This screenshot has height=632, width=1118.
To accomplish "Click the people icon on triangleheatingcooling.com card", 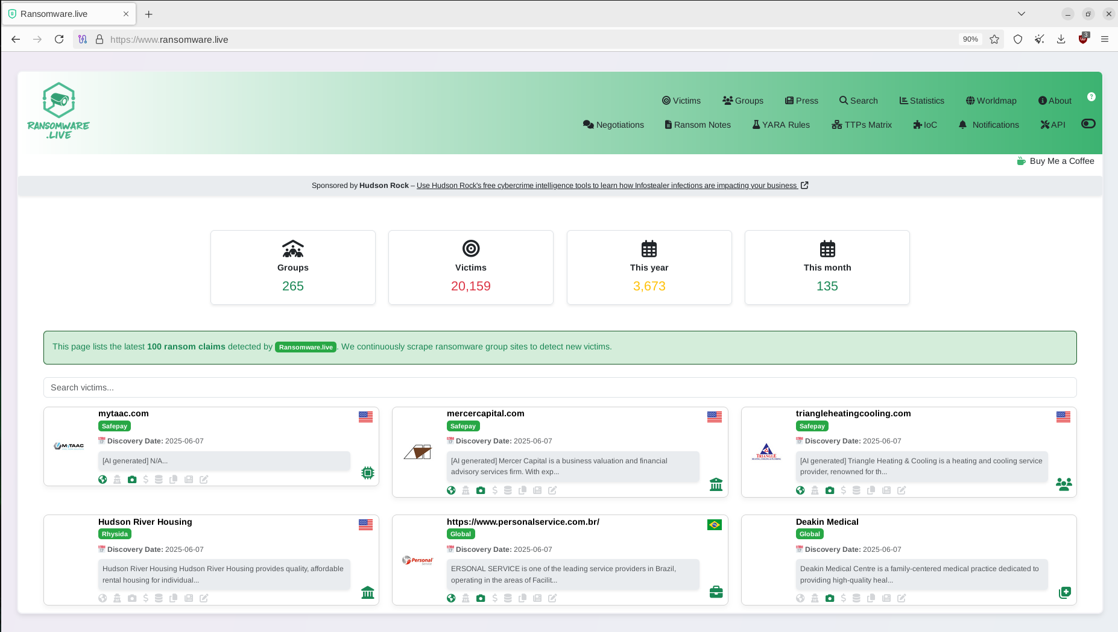I will (x=1064, y=484).
